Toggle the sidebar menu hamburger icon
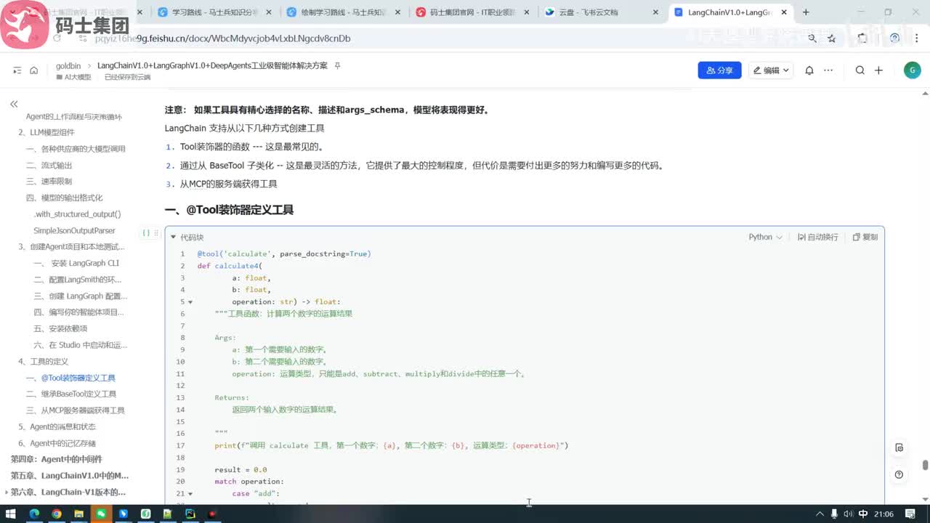This screenshot has height=523, width=930. [17, 70]
